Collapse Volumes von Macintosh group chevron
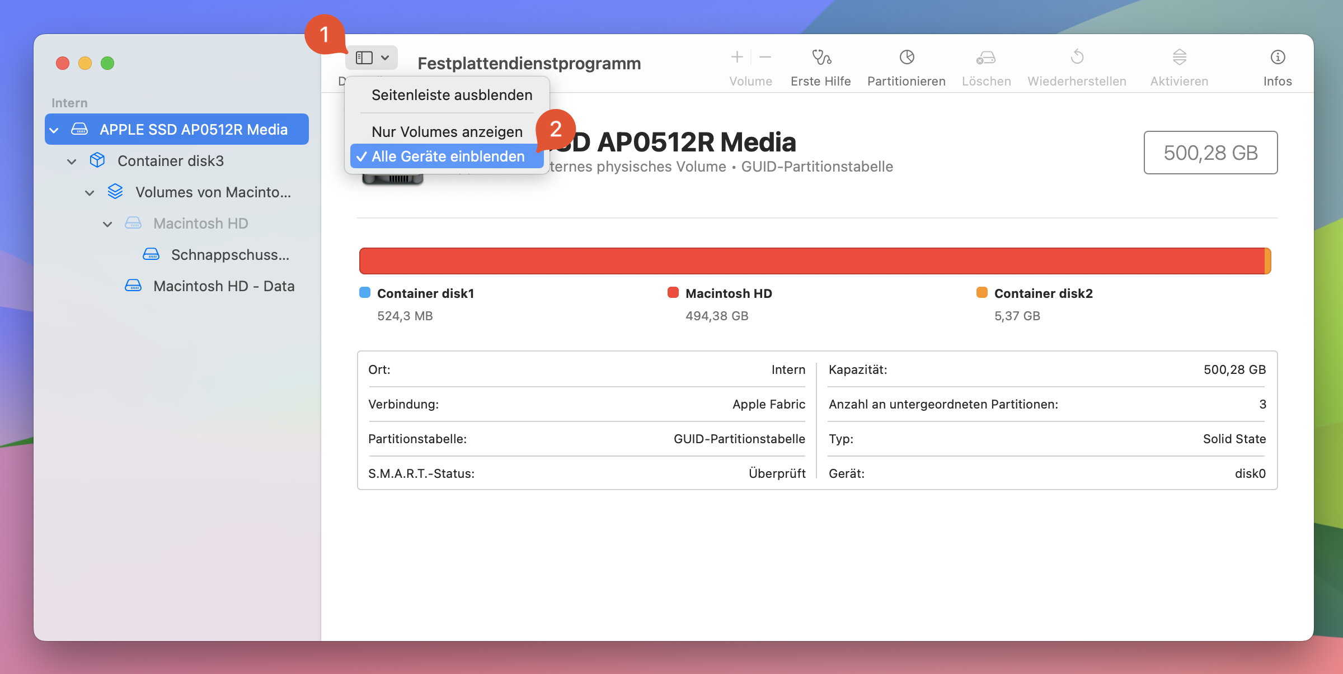The height and width of the screenshot is (674, 1343). tap(90, 193)
